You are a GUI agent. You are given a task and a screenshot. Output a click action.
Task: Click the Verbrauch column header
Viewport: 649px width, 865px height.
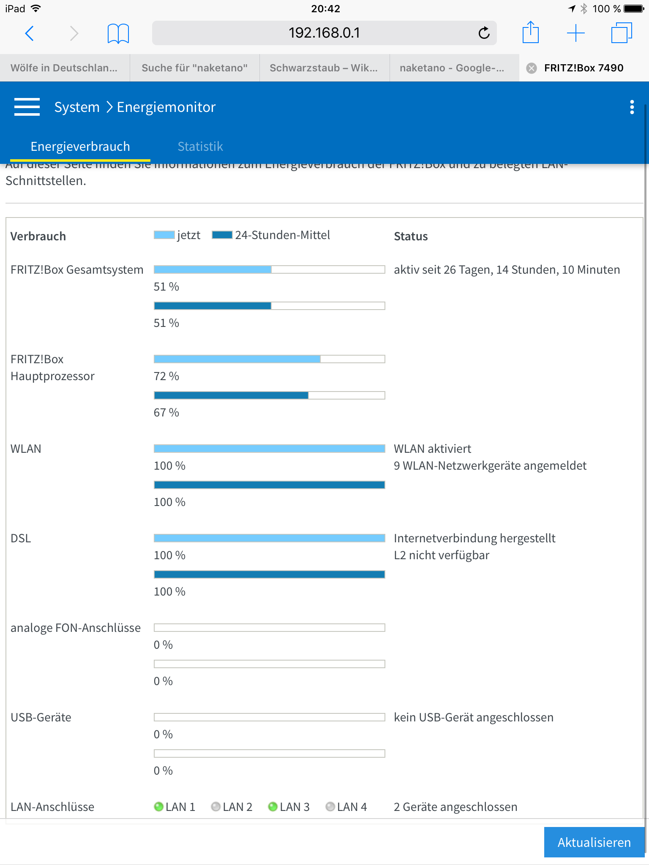point(38,236)
